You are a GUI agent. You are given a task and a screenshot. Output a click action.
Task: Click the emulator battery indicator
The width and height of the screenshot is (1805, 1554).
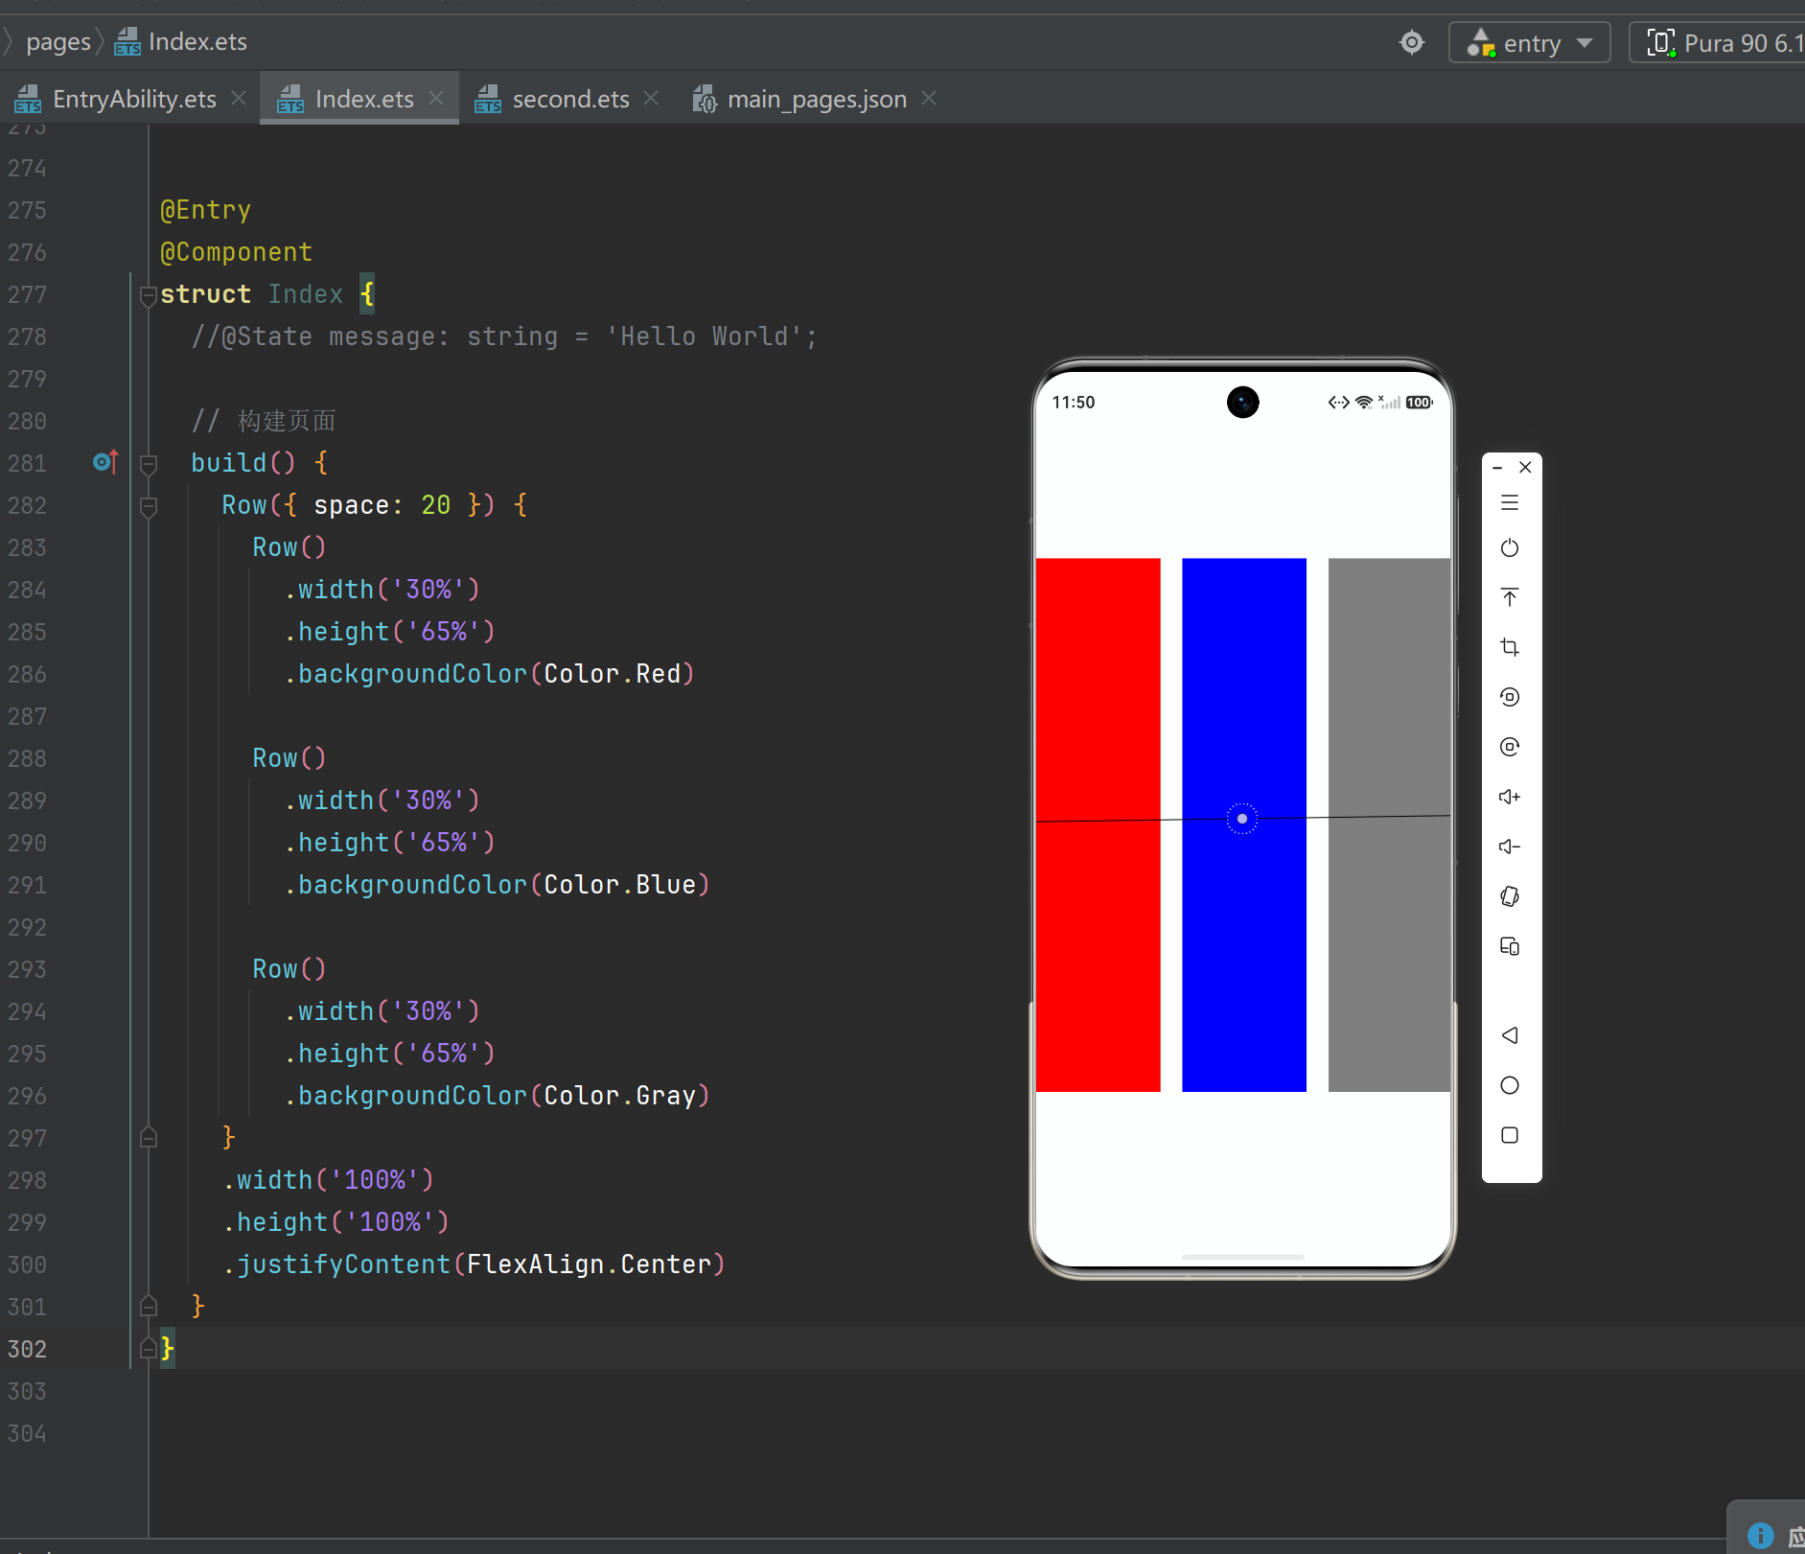point(1419,403)
